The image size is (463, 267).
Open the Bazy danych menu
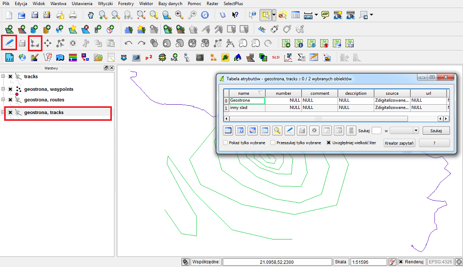click(170, 4)
